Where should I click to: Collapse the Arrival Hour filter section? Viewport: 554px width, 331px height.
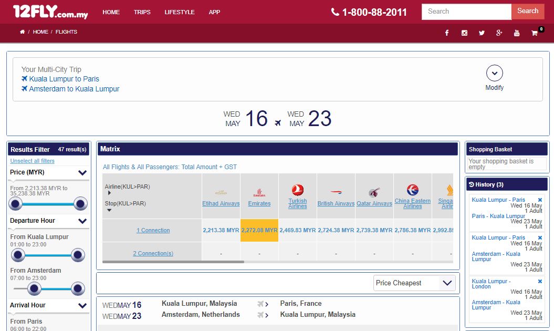[82, 306]
